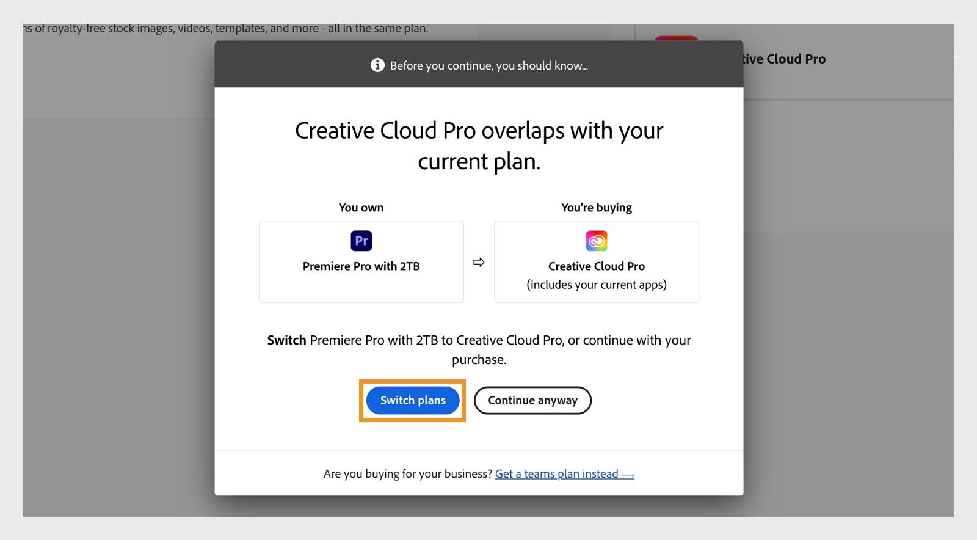Select the Premiere Pro with 2TB plan name
Screen dimensions: 977x540
361,266
